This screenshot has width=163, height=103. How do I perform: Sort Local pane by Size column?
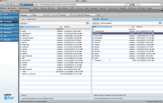coord(57,27)
